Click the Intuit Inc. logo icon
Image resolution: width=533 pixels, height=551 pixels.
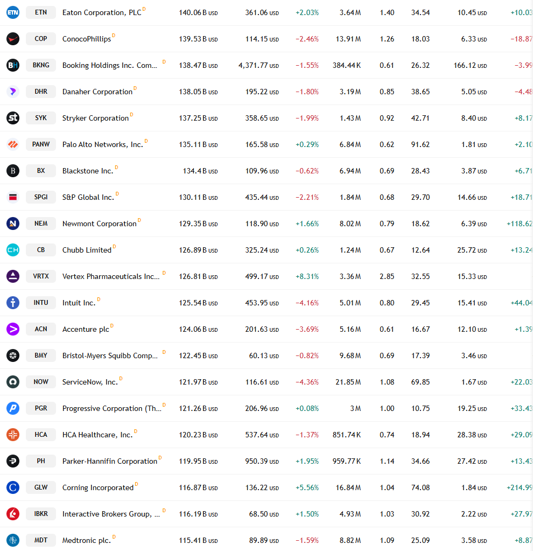(13, 303)
